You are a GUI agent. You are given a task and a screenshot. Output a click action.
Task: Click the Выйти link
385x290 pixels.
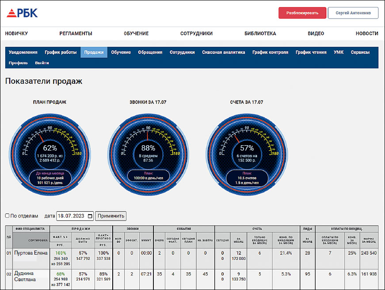(42, 63)
